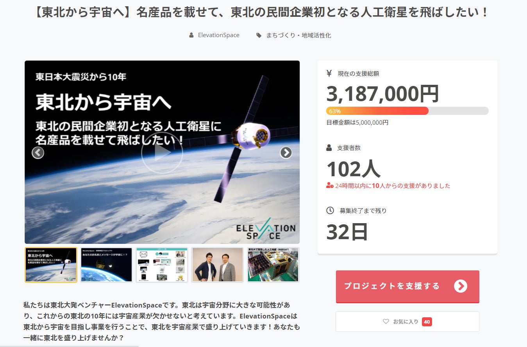Viewport: 527px width, 347px height.
Task: Add project via お気に入り button
Action: [x=407, y=322]
